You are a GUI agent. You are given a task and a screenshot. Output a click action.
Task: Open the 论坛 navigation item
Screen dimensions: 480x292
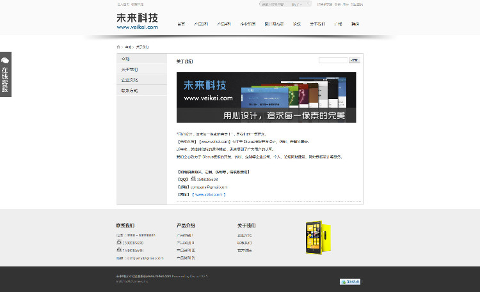(x=296, y=24)
